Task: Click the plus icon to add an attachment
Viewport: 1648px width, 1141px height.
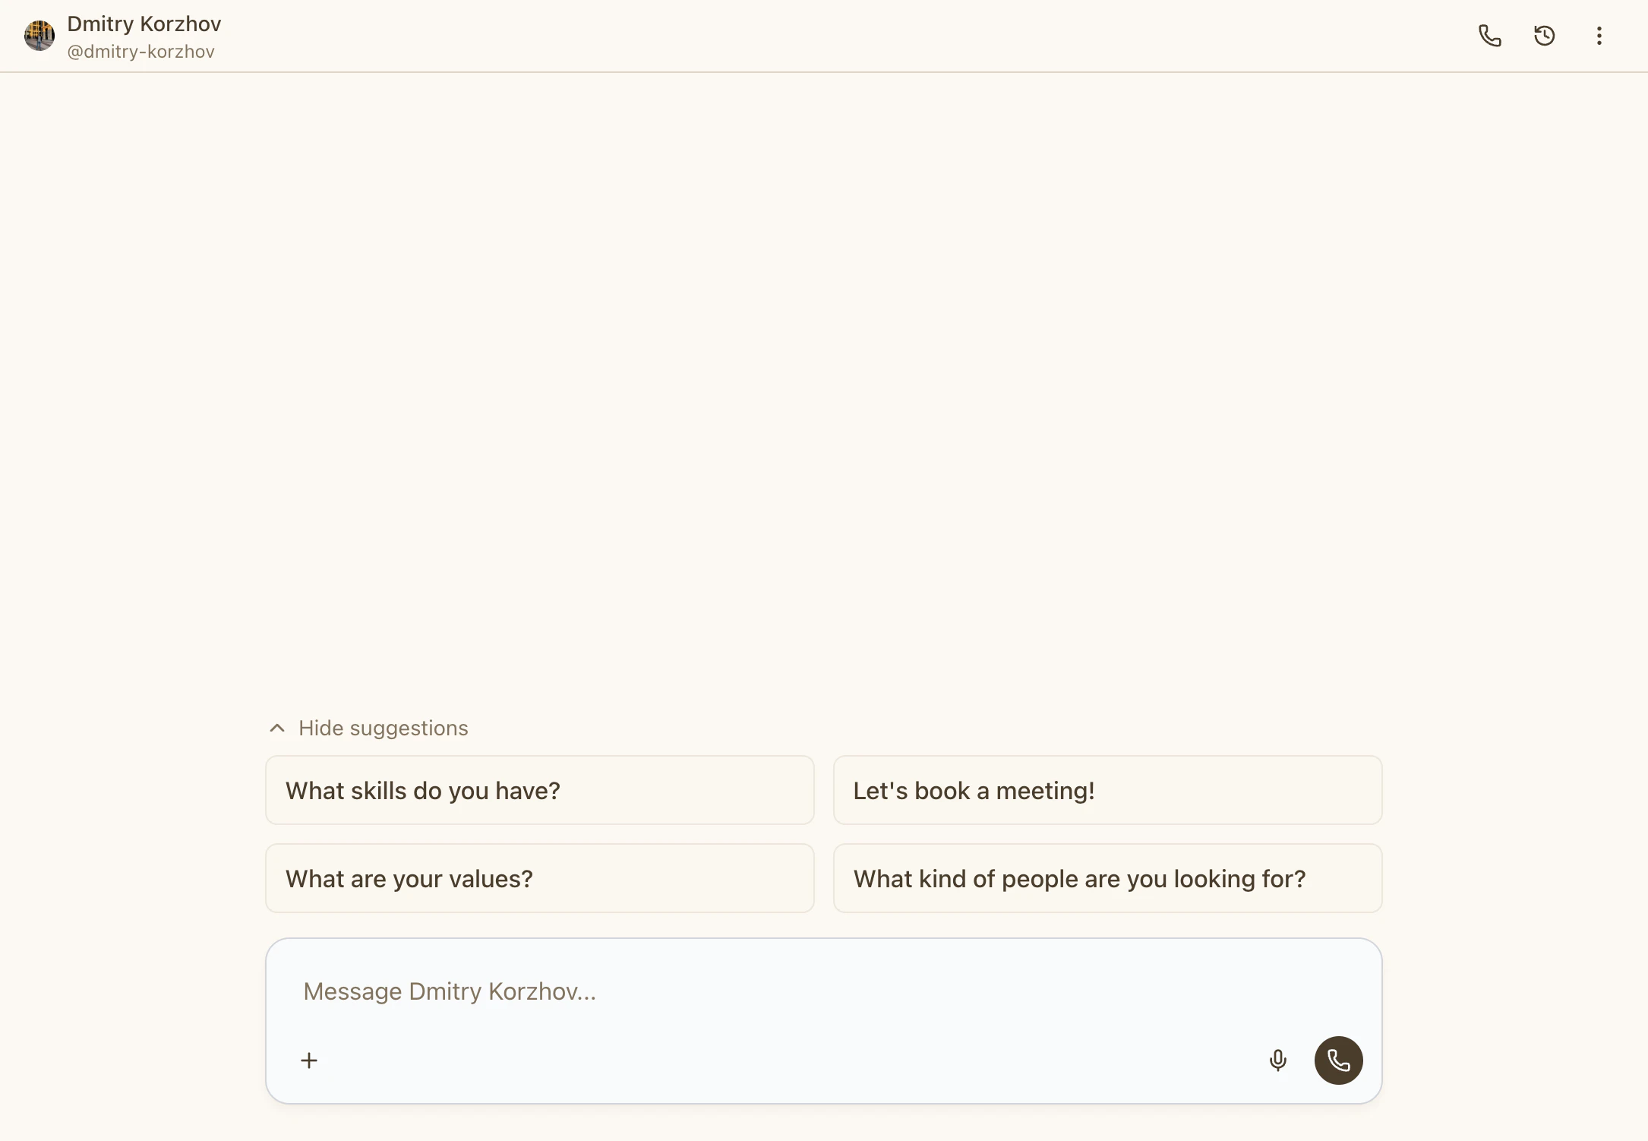Action: [x=309, y=1060]
